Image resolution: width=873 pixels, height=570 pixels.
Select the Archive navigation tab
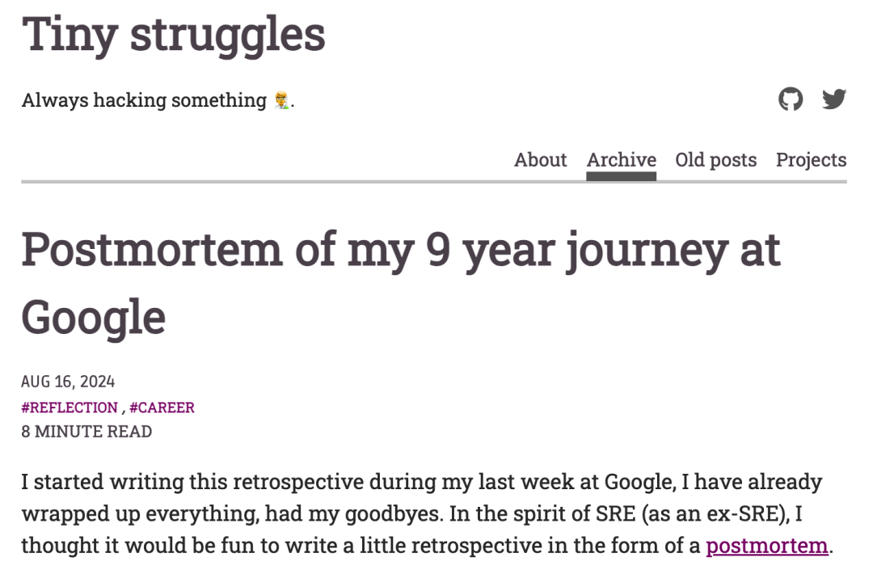click(621, 160)
